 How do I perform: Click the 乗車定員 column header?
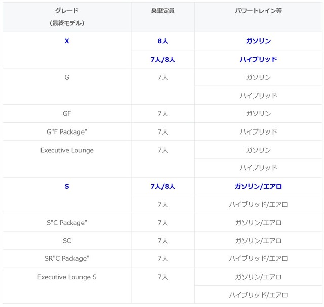click(x=163, y=11)
